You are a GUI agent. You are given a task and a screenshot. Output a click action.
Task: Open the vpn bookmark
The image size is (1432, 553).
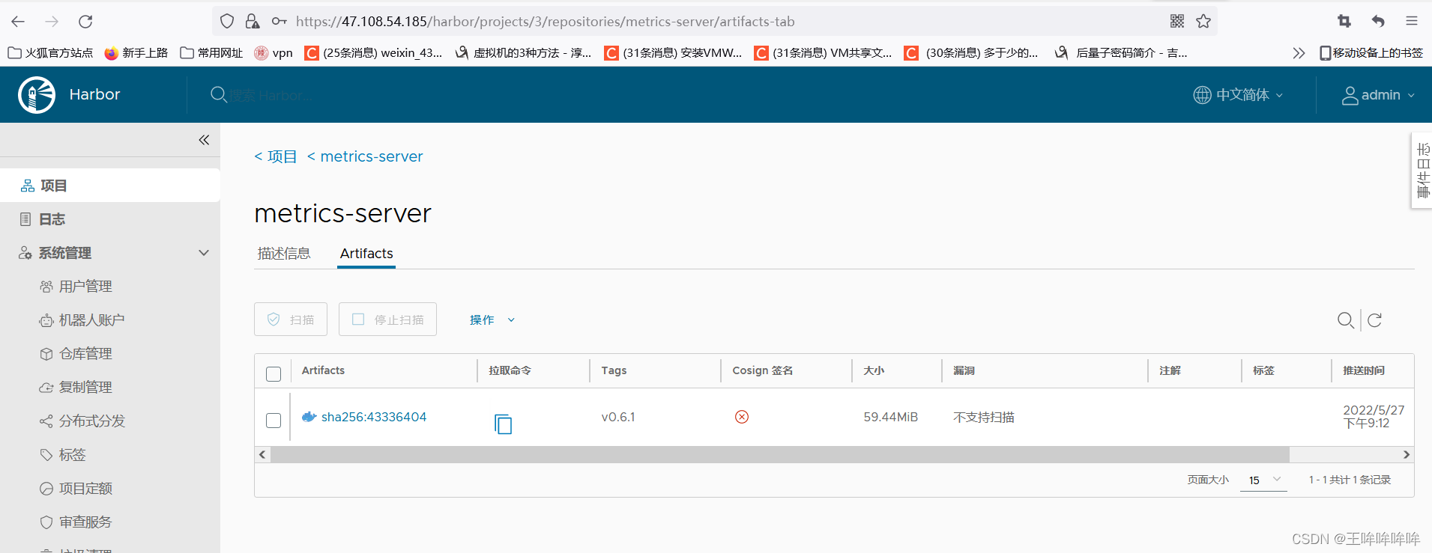(x=274, y=53)
